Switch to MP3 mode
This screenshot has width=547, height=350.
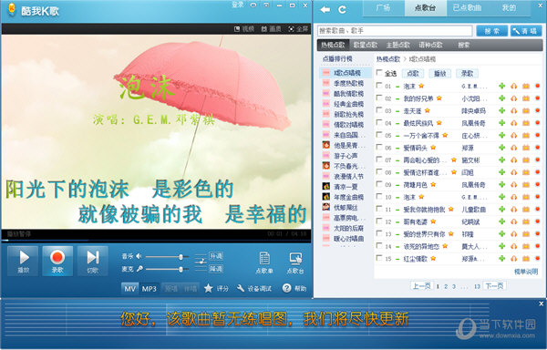pos(149,289)
